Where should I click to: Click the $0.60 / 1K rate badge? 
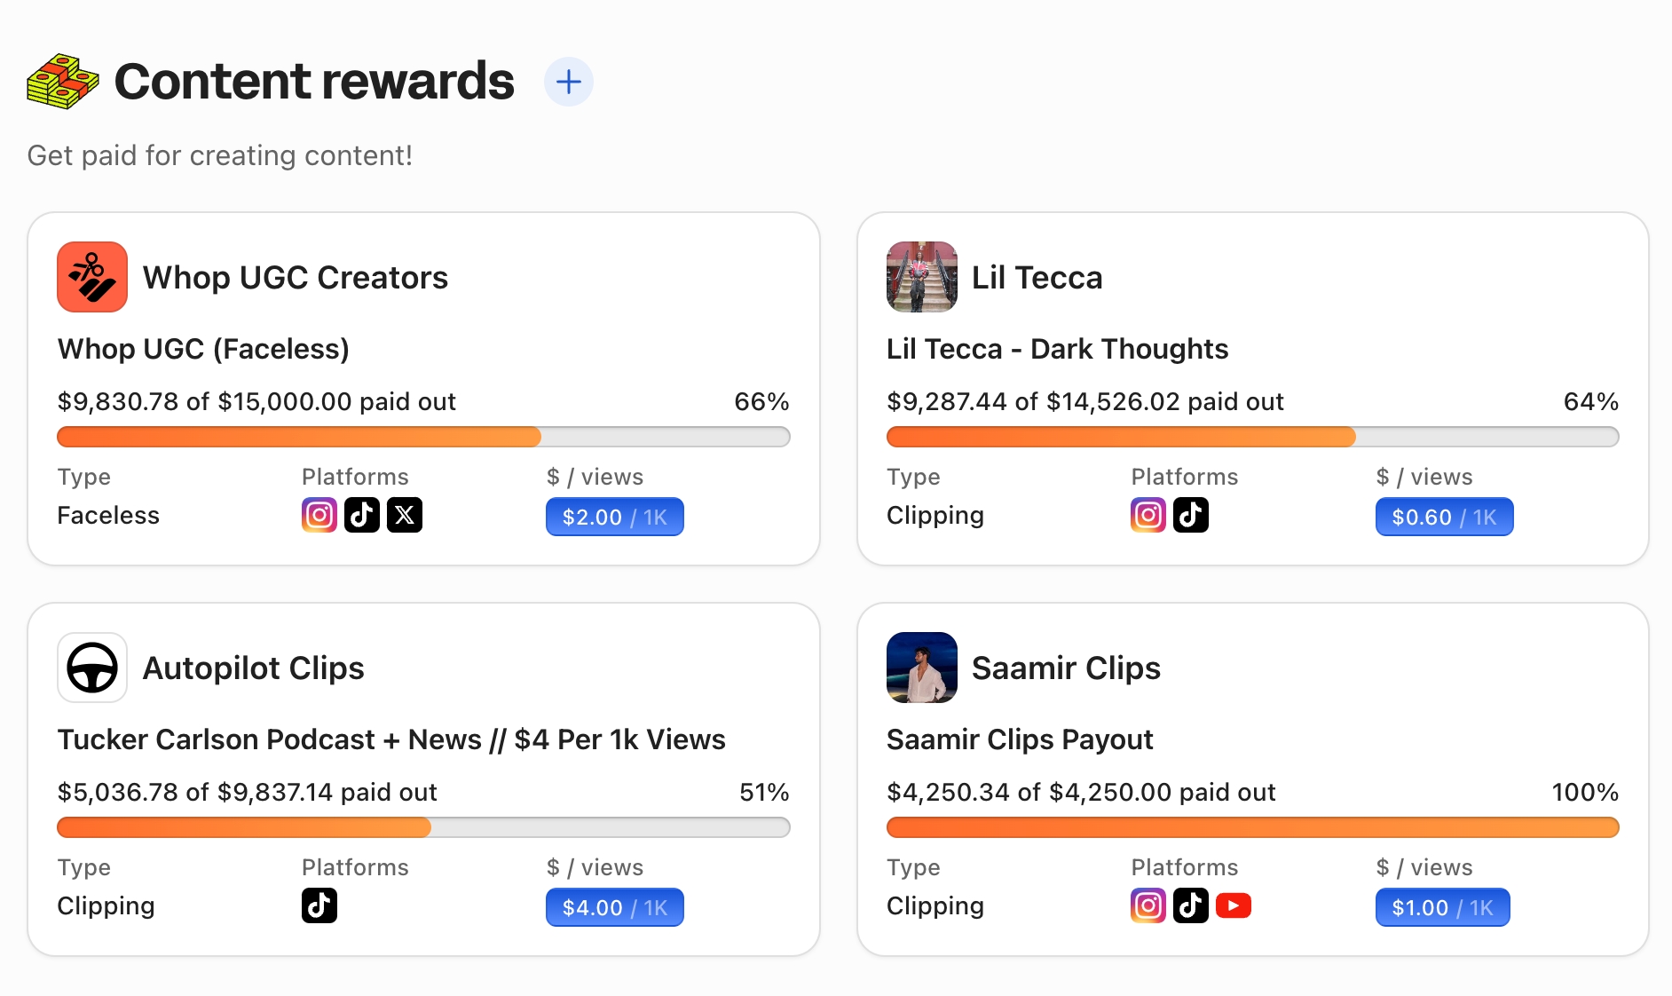[x=1444, y=517]
